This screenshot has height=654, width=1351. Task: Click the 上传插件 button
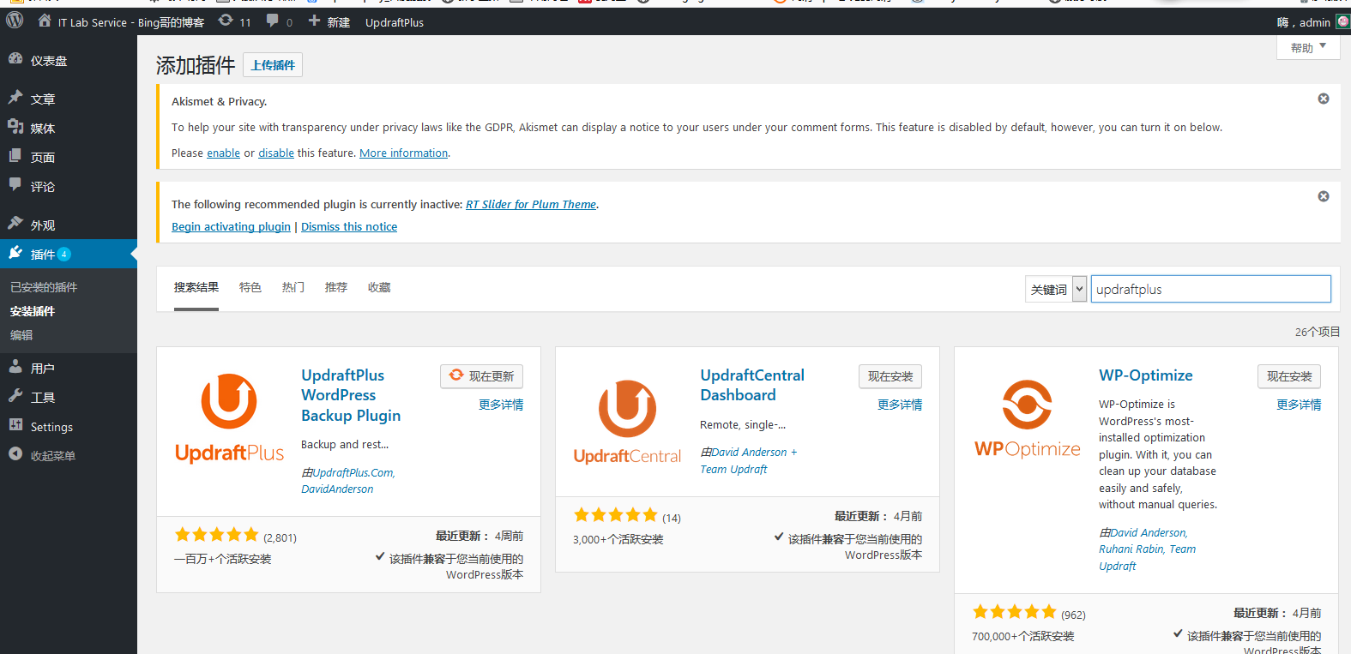coord(273,65)
